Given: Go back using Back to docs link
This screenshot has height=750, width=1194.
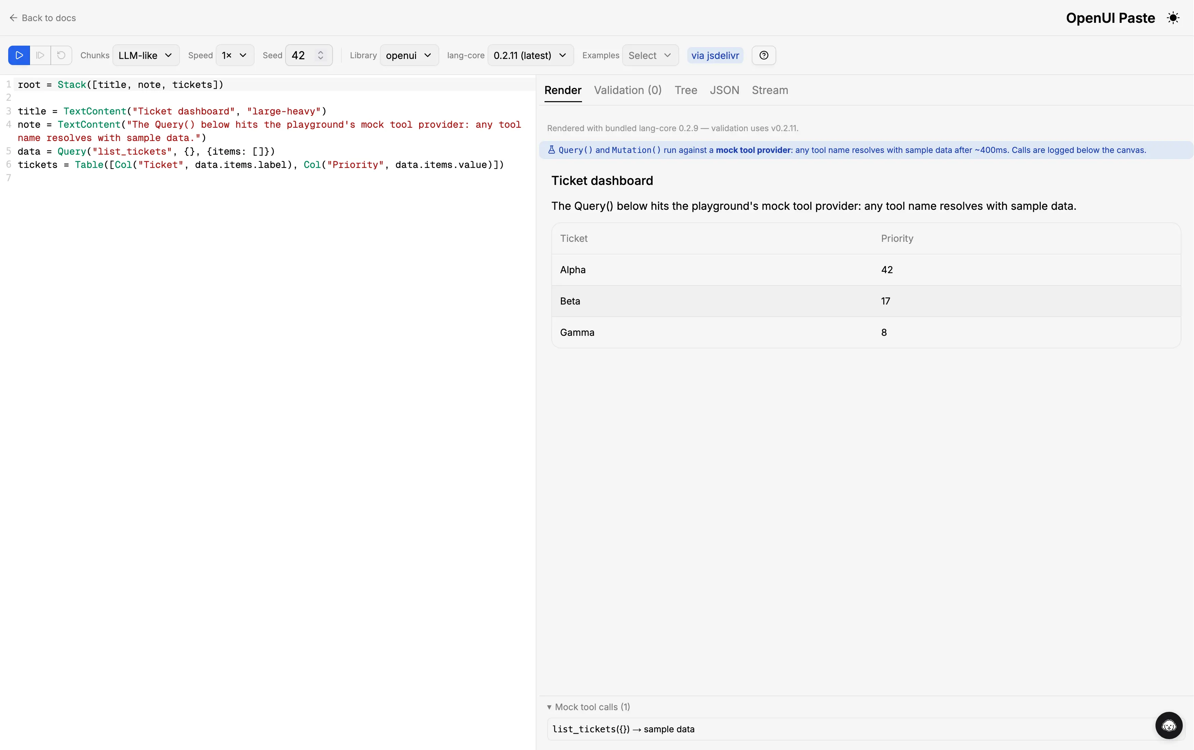Looking at the screenshot, I should (x=43, y=18).
